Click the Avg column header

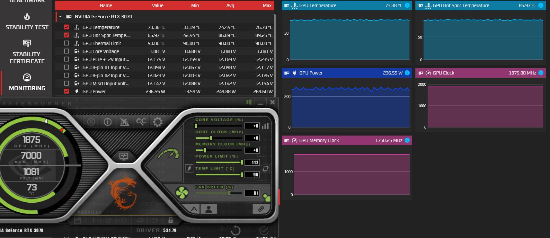(x=230, y=5)
